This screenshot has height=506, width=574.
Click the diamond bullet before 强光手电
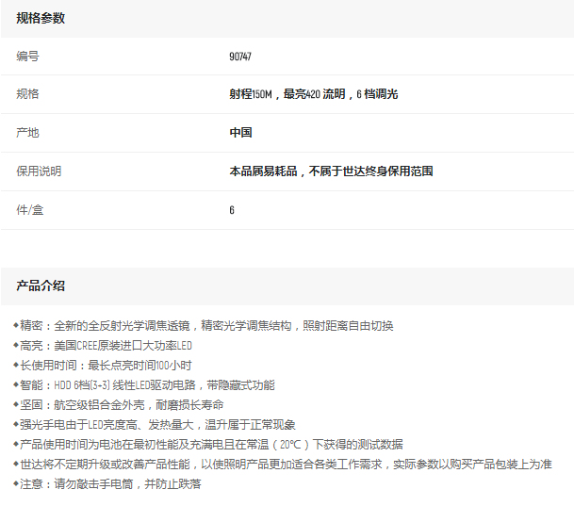[15, 424]
